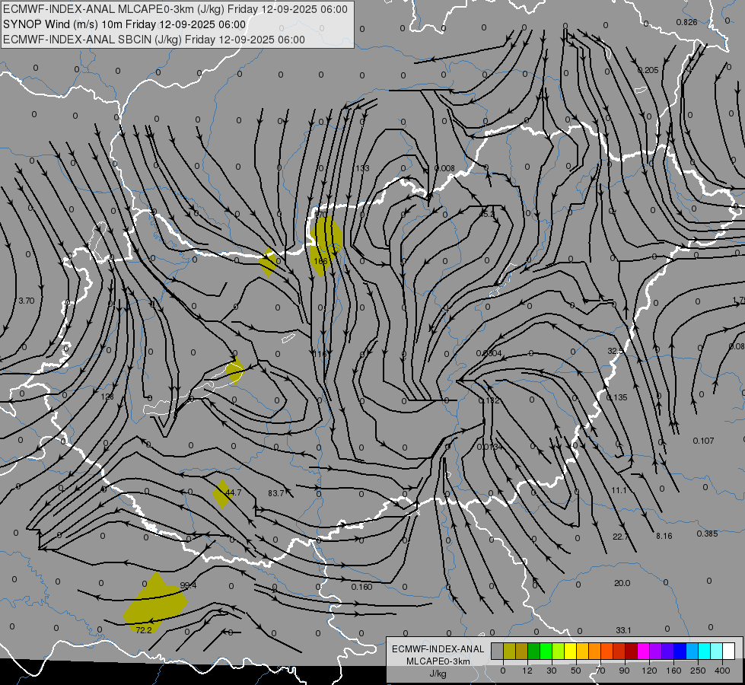Click the map value '0.385'

coord(707,534)
